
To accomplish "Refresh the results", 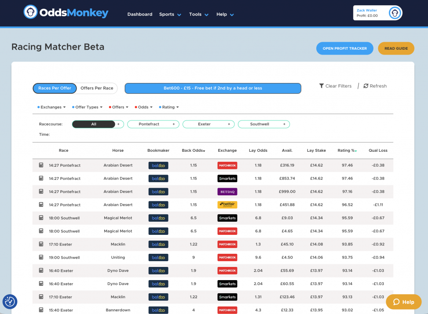I will point(375,86).
